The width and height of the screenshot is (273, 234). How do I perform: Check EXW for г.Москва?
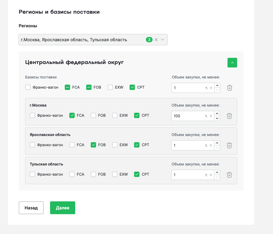(115, 115)
